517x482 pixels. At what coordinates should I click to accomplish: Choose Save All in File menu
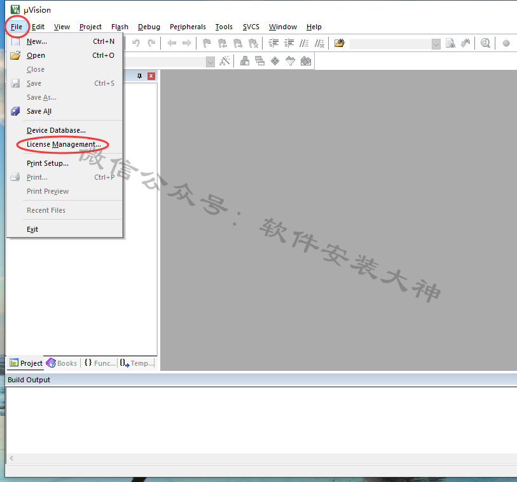tap(65, 111)
